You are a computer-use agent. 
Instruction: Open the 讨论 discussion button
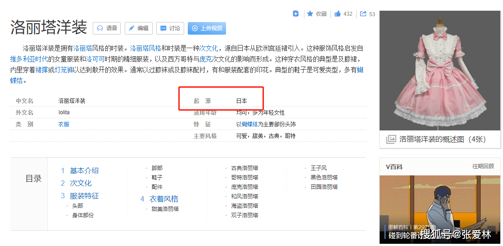[170, 28]
